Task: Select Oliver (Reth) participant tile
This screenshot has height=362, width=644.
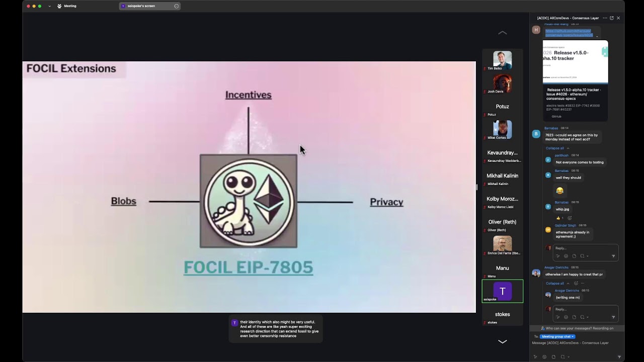Action: coord(502,222)
